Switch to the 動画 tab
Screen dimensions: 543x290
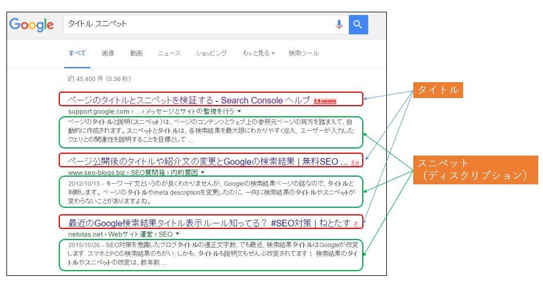point(136,53)
